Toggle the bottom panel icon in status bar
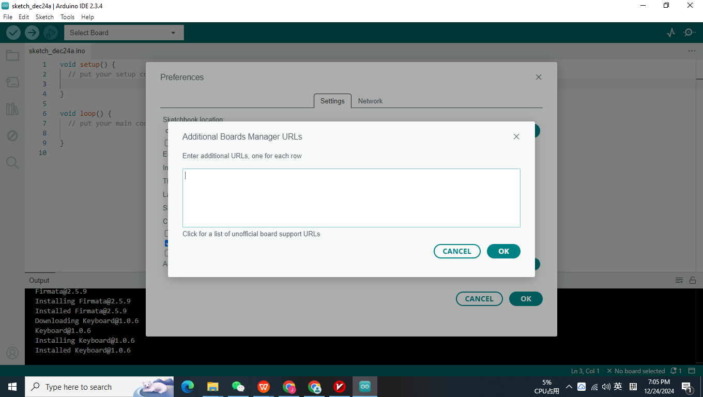Screen dimensions: 703x397 point(692,371)
